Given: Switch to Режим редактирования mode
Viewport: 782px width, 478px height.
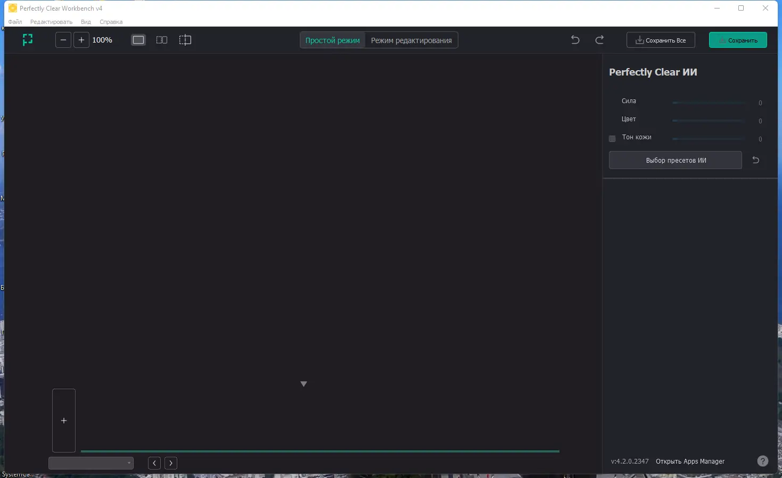Looking at the screenshot, I should pos(410,40).
